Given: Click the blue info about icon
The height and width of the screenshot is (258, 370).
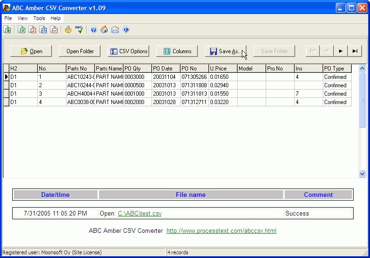Looking at the screenshot, I should [x=126, y=30].
